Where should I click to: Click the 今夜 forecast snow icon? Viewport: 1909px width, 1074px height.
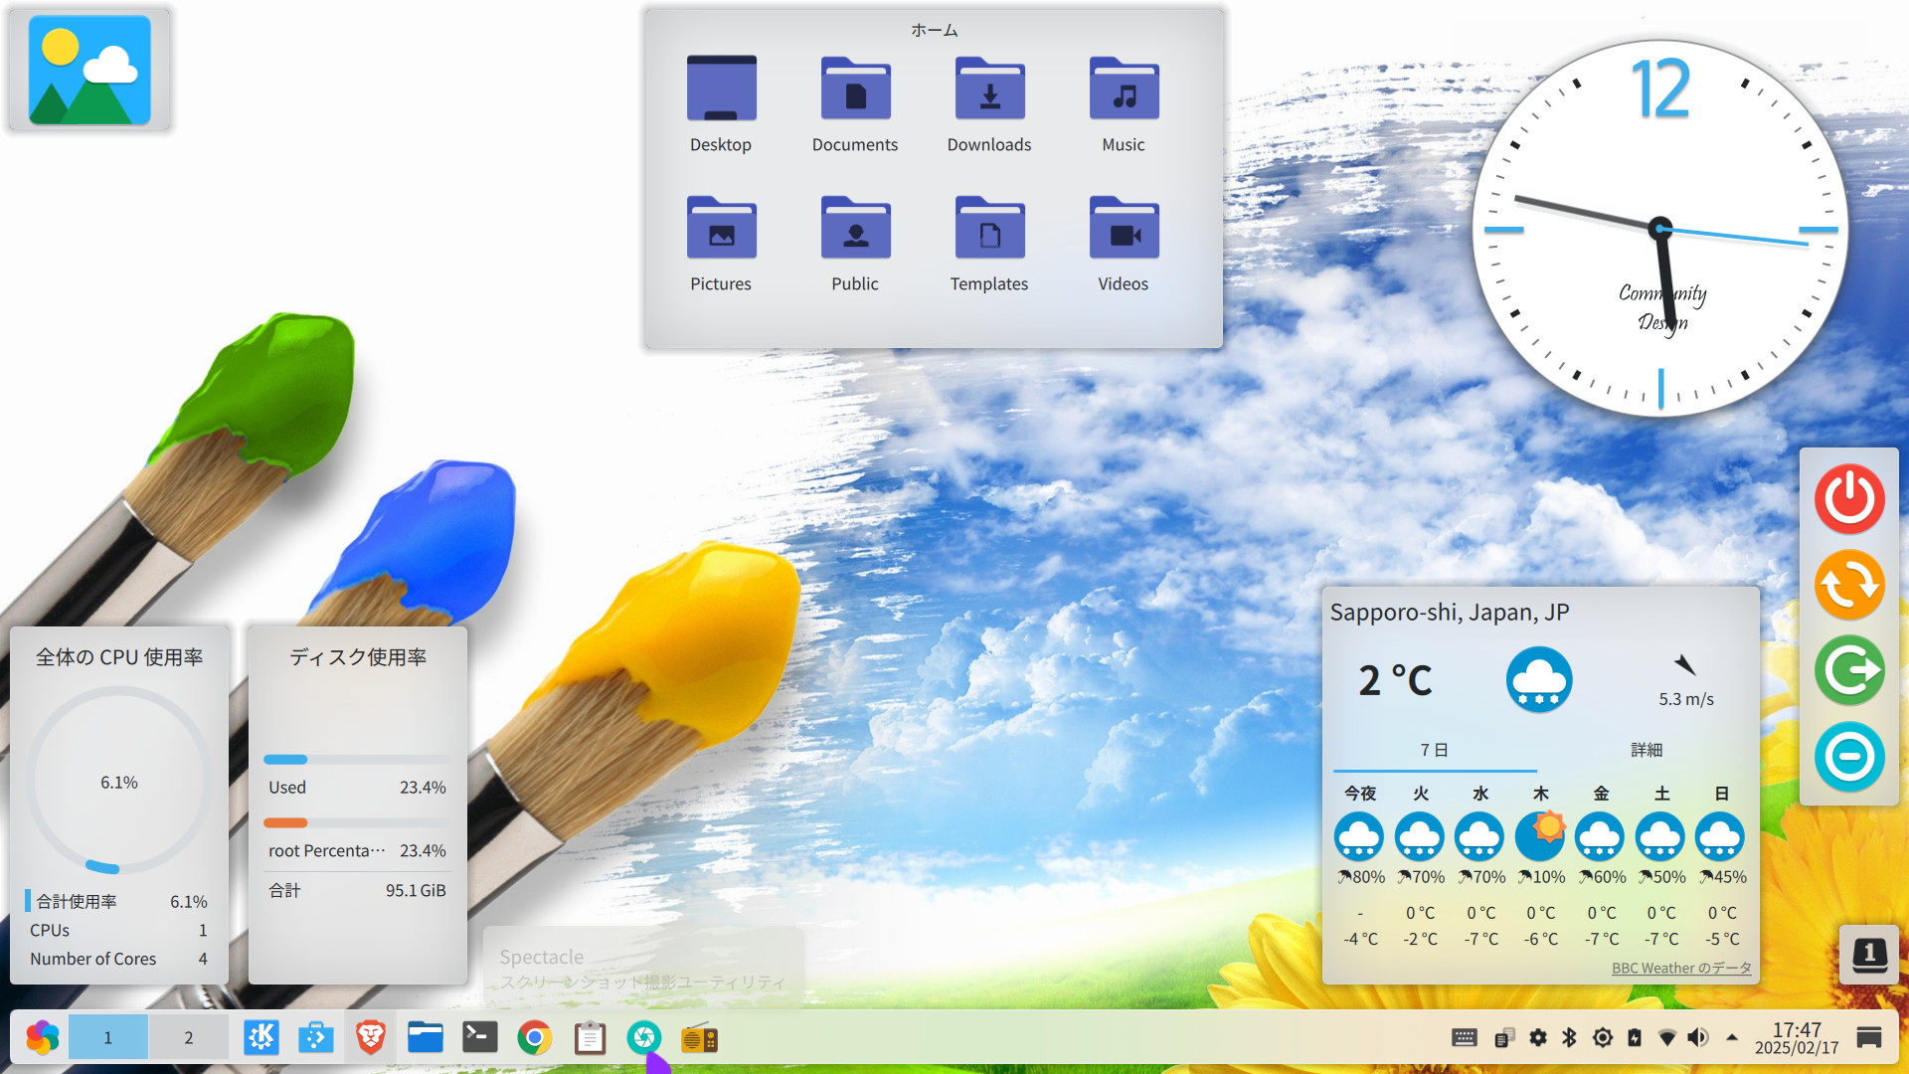[x=1359, y=836]
